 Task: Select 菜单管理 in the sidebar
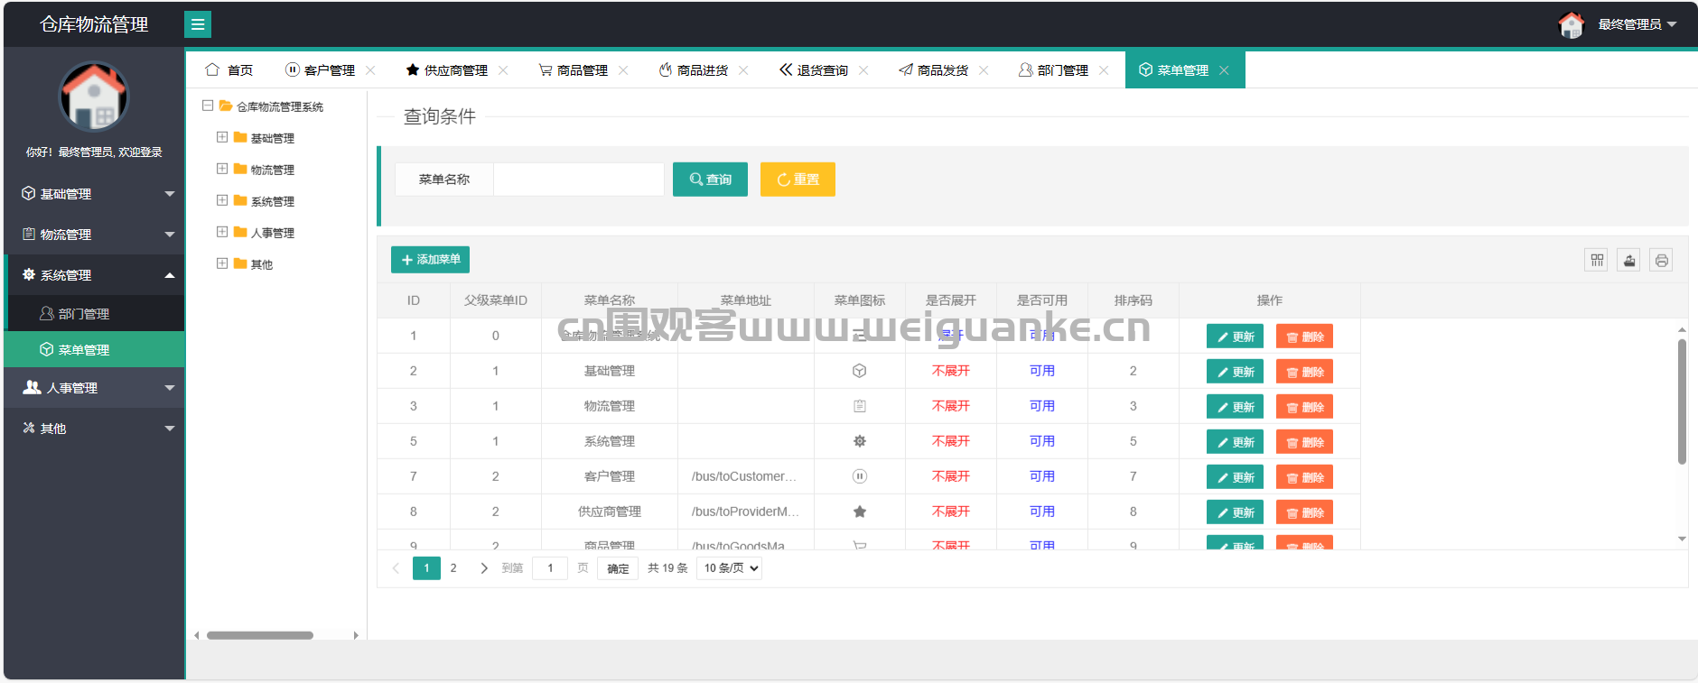[94, 350]
